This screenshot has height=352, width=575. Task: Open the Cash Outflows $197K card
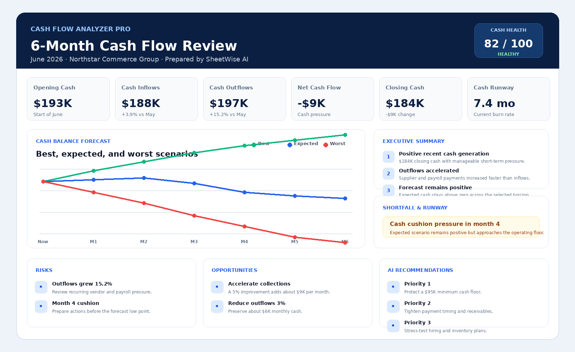pos(244,99)
